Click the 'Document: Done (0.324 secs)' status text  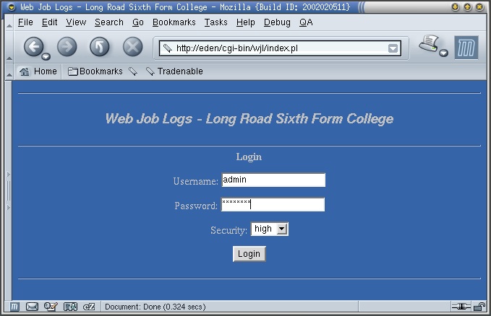[x=155, y=307]
